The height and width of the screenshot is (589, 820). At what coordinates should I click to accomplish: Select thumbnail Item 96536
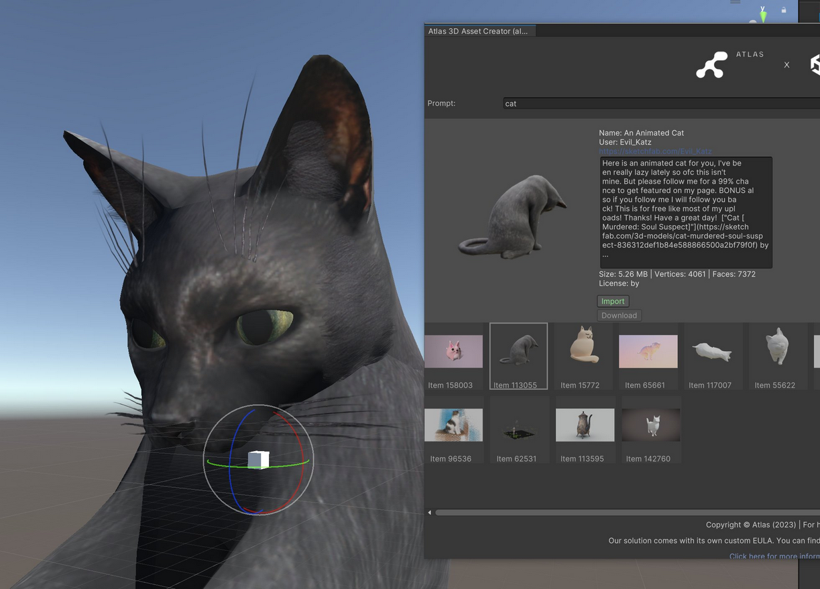click(x=453, y=425)
